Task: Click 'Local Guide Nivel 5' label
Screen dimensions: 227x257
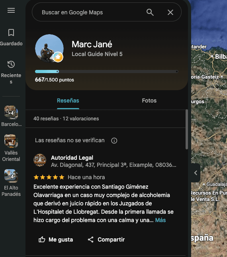Action: [x=97, y=54]
